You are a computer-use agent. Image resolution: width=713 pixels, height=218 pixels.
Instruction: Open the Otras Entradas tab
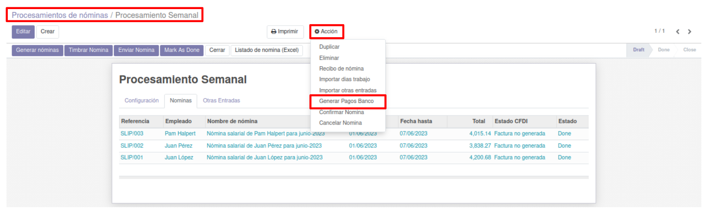(221, 100)
